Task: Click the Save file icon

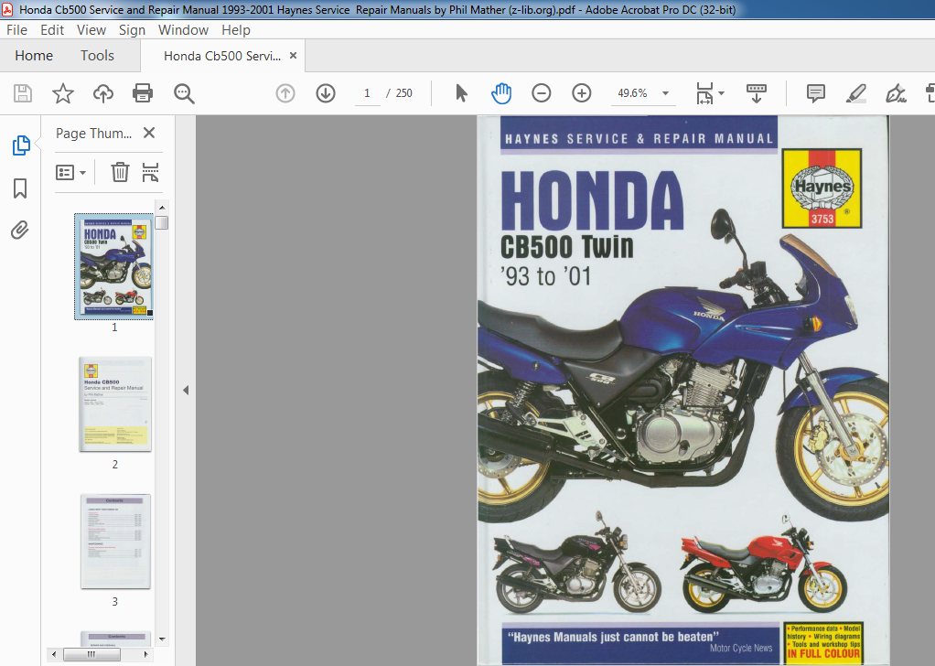Action: pyautogui.click(x=23, y=93)
